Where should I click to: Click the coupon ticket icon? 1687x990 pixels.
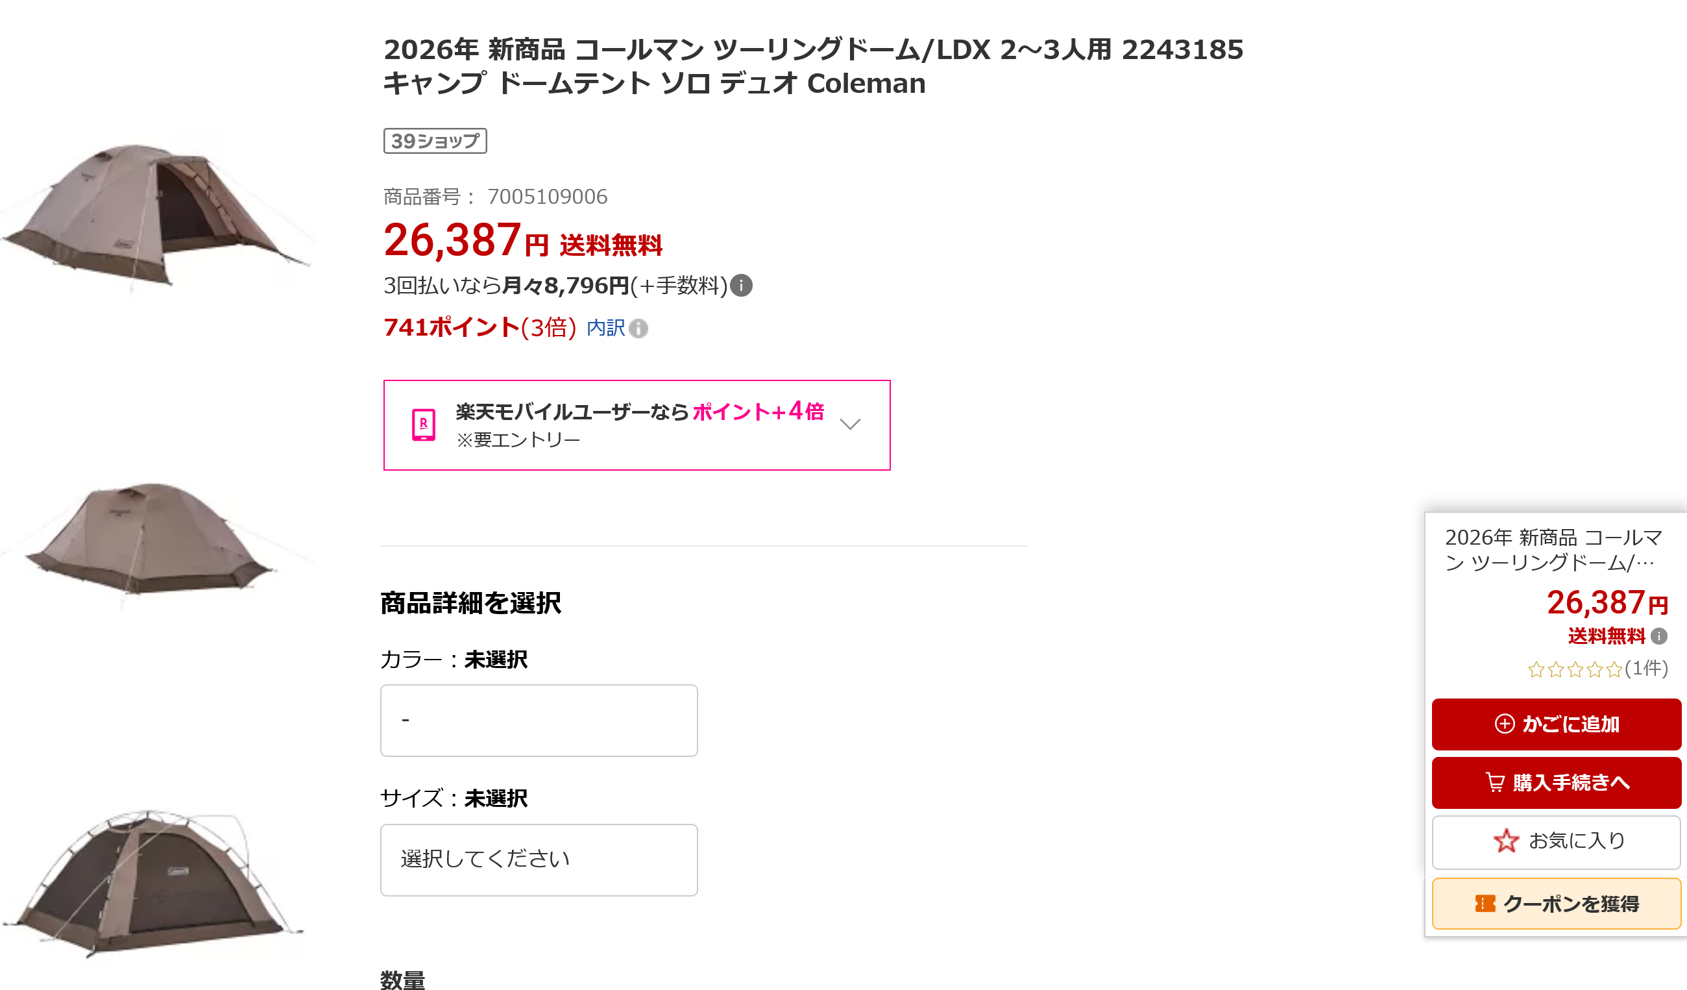coord(1485,904)
